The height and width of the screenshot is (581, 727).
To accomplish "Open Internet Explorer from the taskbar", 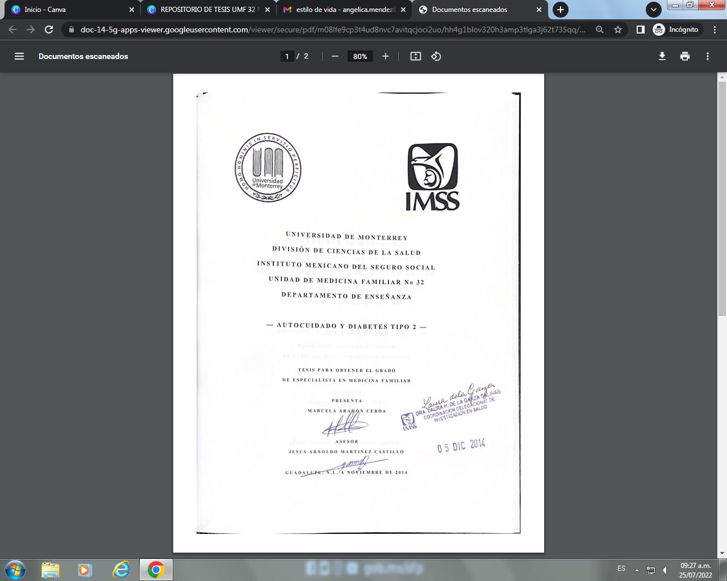I will coord(120,570).
